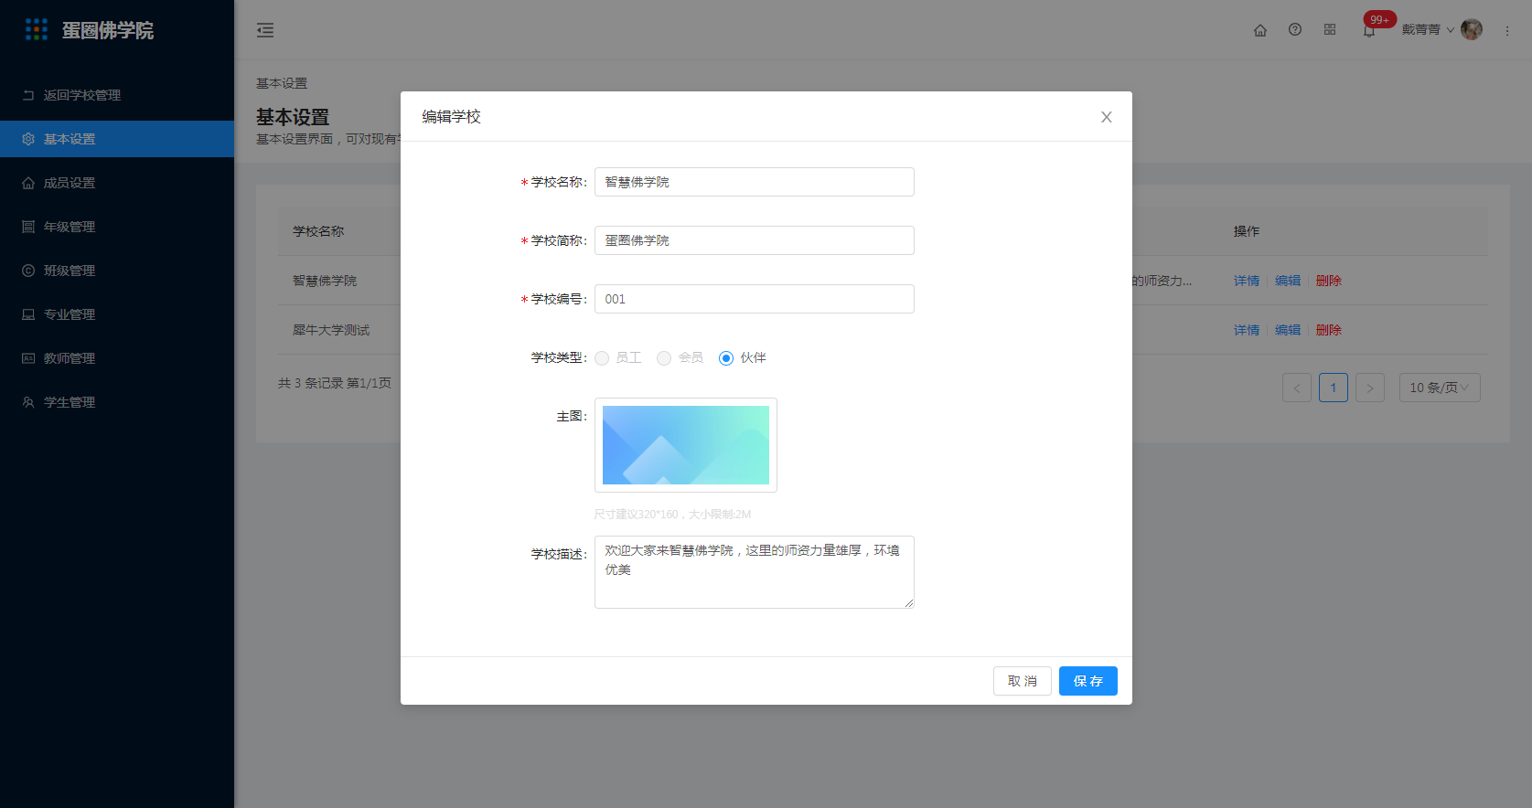Click 智慧佛学院 table cell
This screenshot has height=808, width=1532.
pyautogui.click(x=325, y=281)
